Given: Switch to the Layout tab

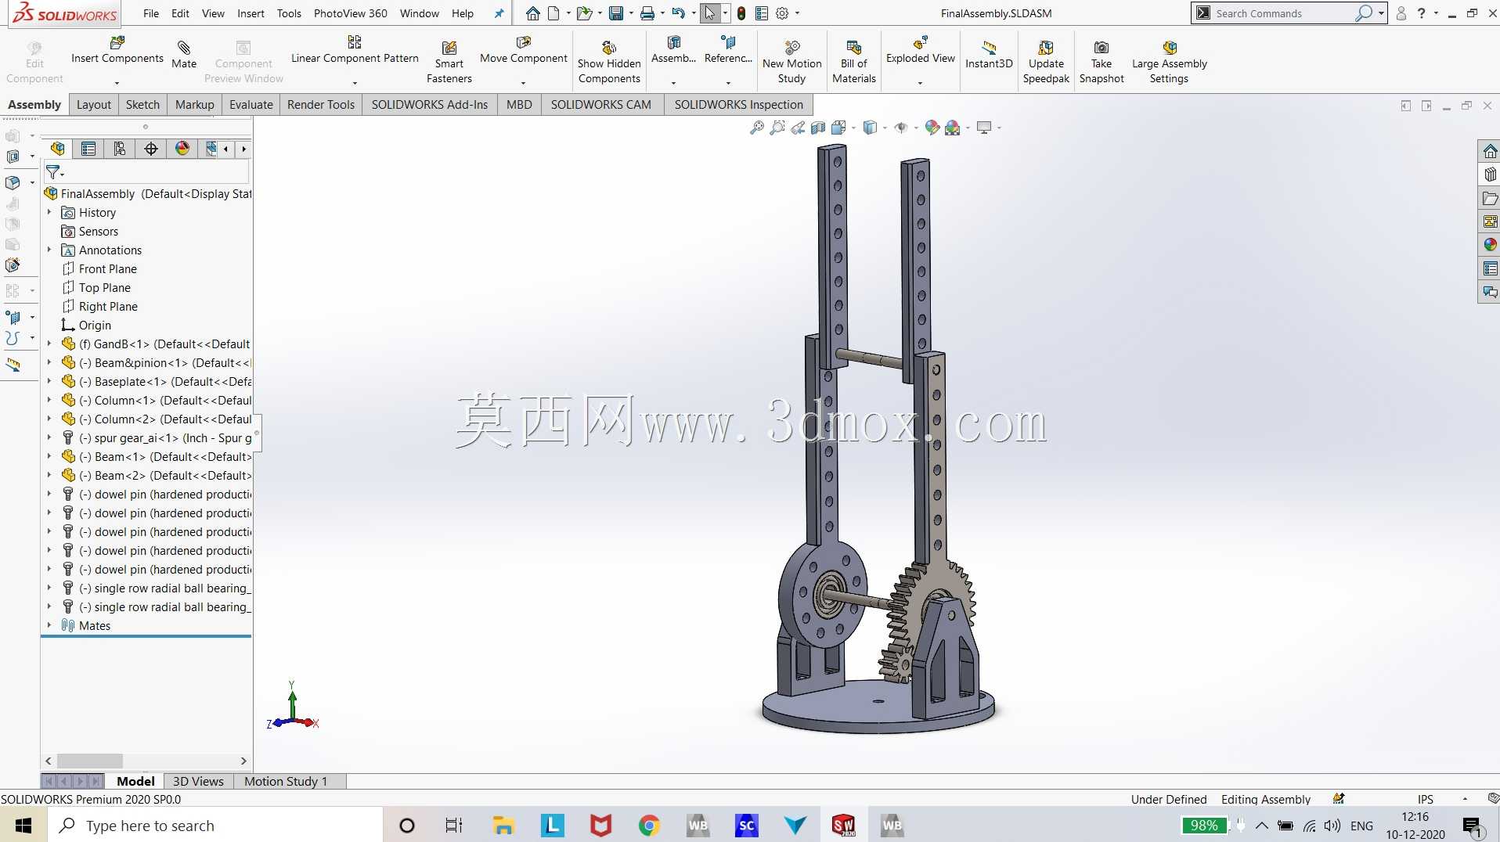Looking at the screenshot, I should click(94, 105).
